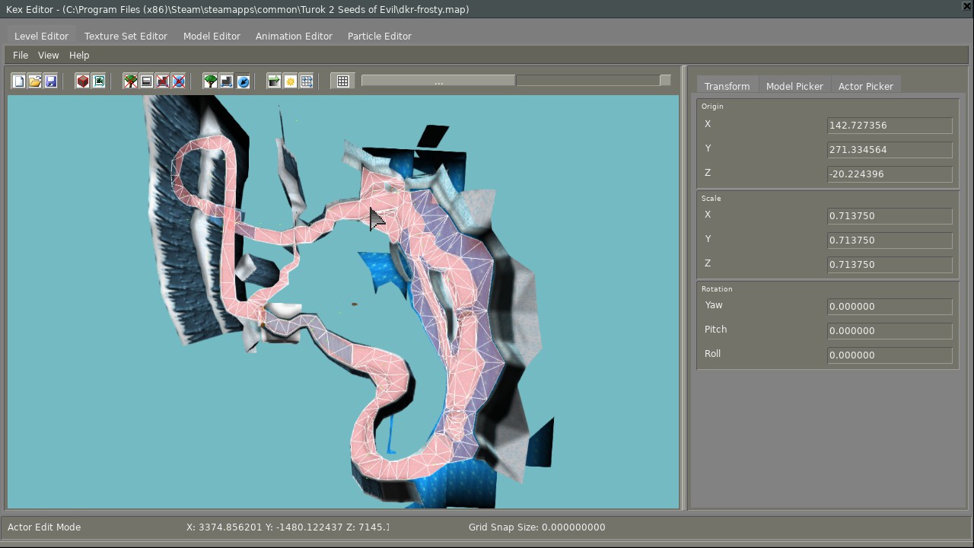Click the save floppy disk icon

coord(51,81)
